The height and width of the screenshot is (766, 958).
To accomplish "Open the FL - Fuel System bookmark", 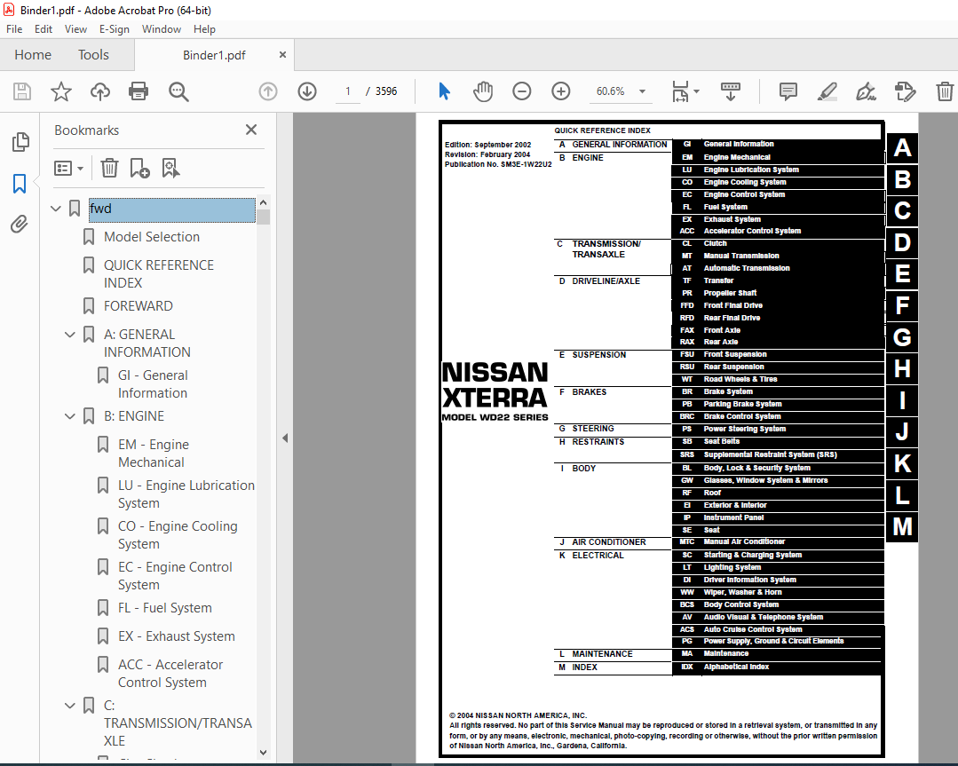I will tap(165, 608).
